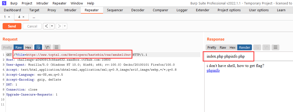Click the Accept-Encoding gzip, deflate line
Screen dimensions: 293x112
(x=34, y=80)
